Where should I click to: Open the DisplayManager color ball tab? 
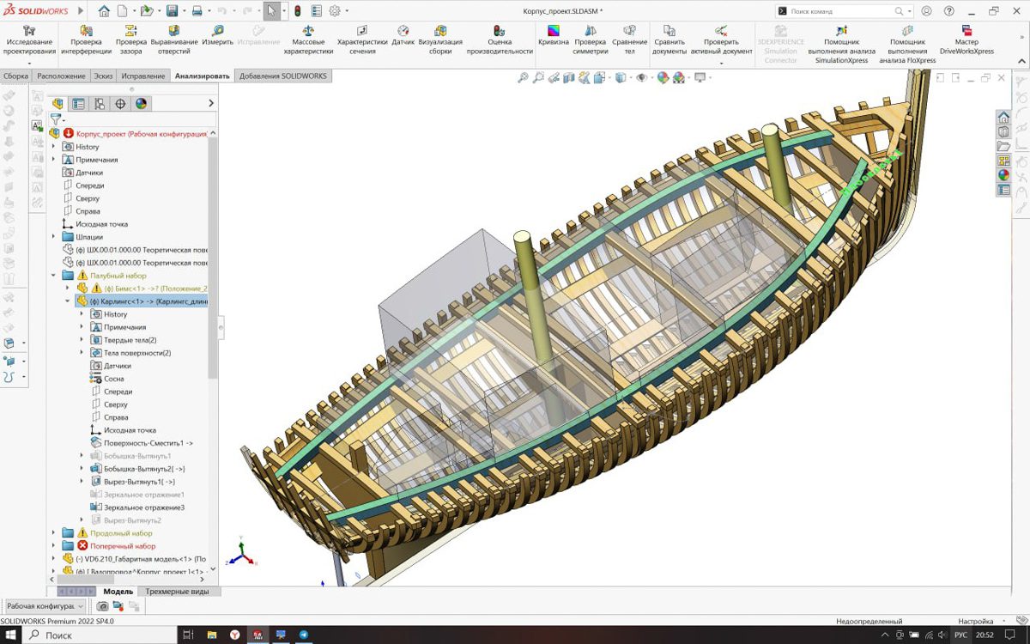141,104
